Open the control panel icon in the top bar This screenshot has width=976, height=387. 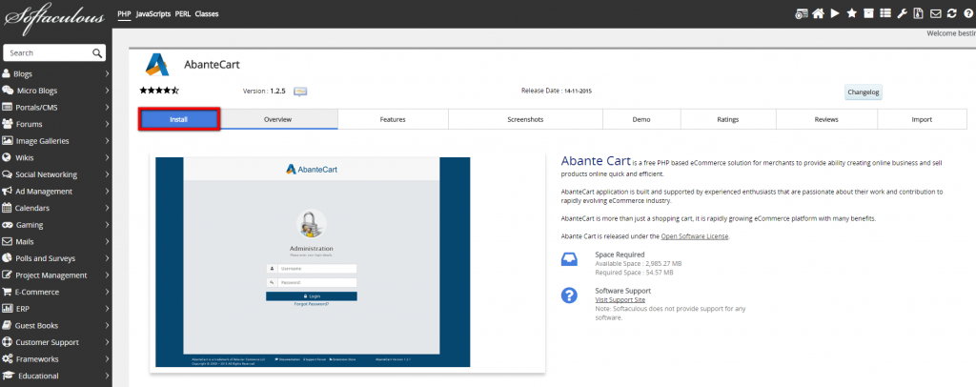coord(802,13)
